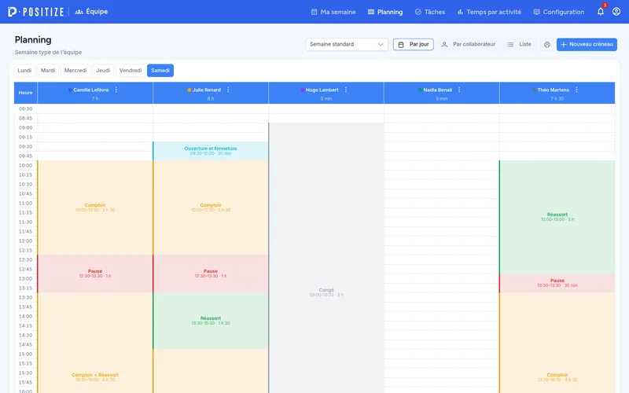Click the checkmark icon beside Tâches
The height and width of the screenshot is (393, 629).
tap(418, 12)
